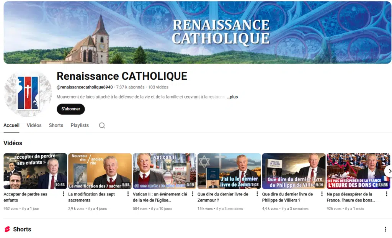The image size is (392, 238).
Task: Click the Renaissance Catholique banner image
Action: point(198,33)
